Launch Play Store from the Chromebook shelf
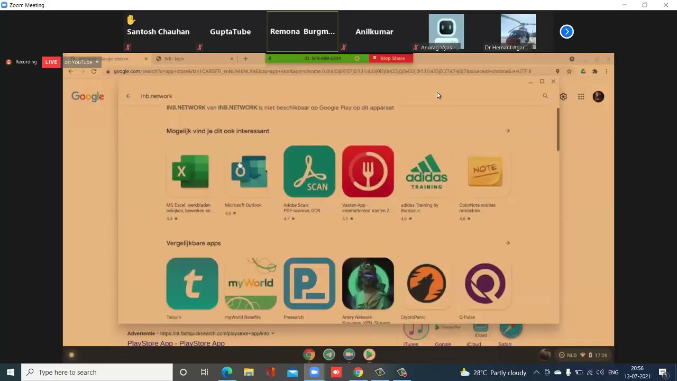 pos(369,355)
